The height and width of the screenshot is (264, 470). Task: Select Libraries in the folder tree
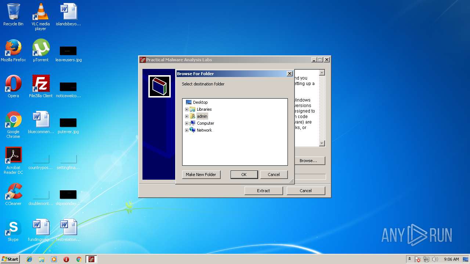tap(204, 109)
